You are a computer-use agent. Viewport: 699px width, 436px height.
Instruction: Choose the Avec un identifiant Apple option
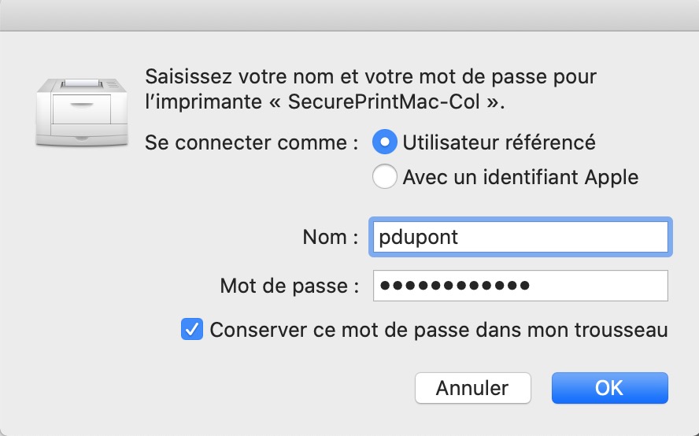pyautogui.click(x=385, y=177)
